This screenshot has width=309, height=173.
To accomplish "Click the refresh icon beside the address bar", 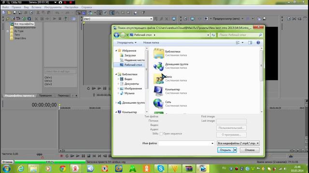I will 213,35.
